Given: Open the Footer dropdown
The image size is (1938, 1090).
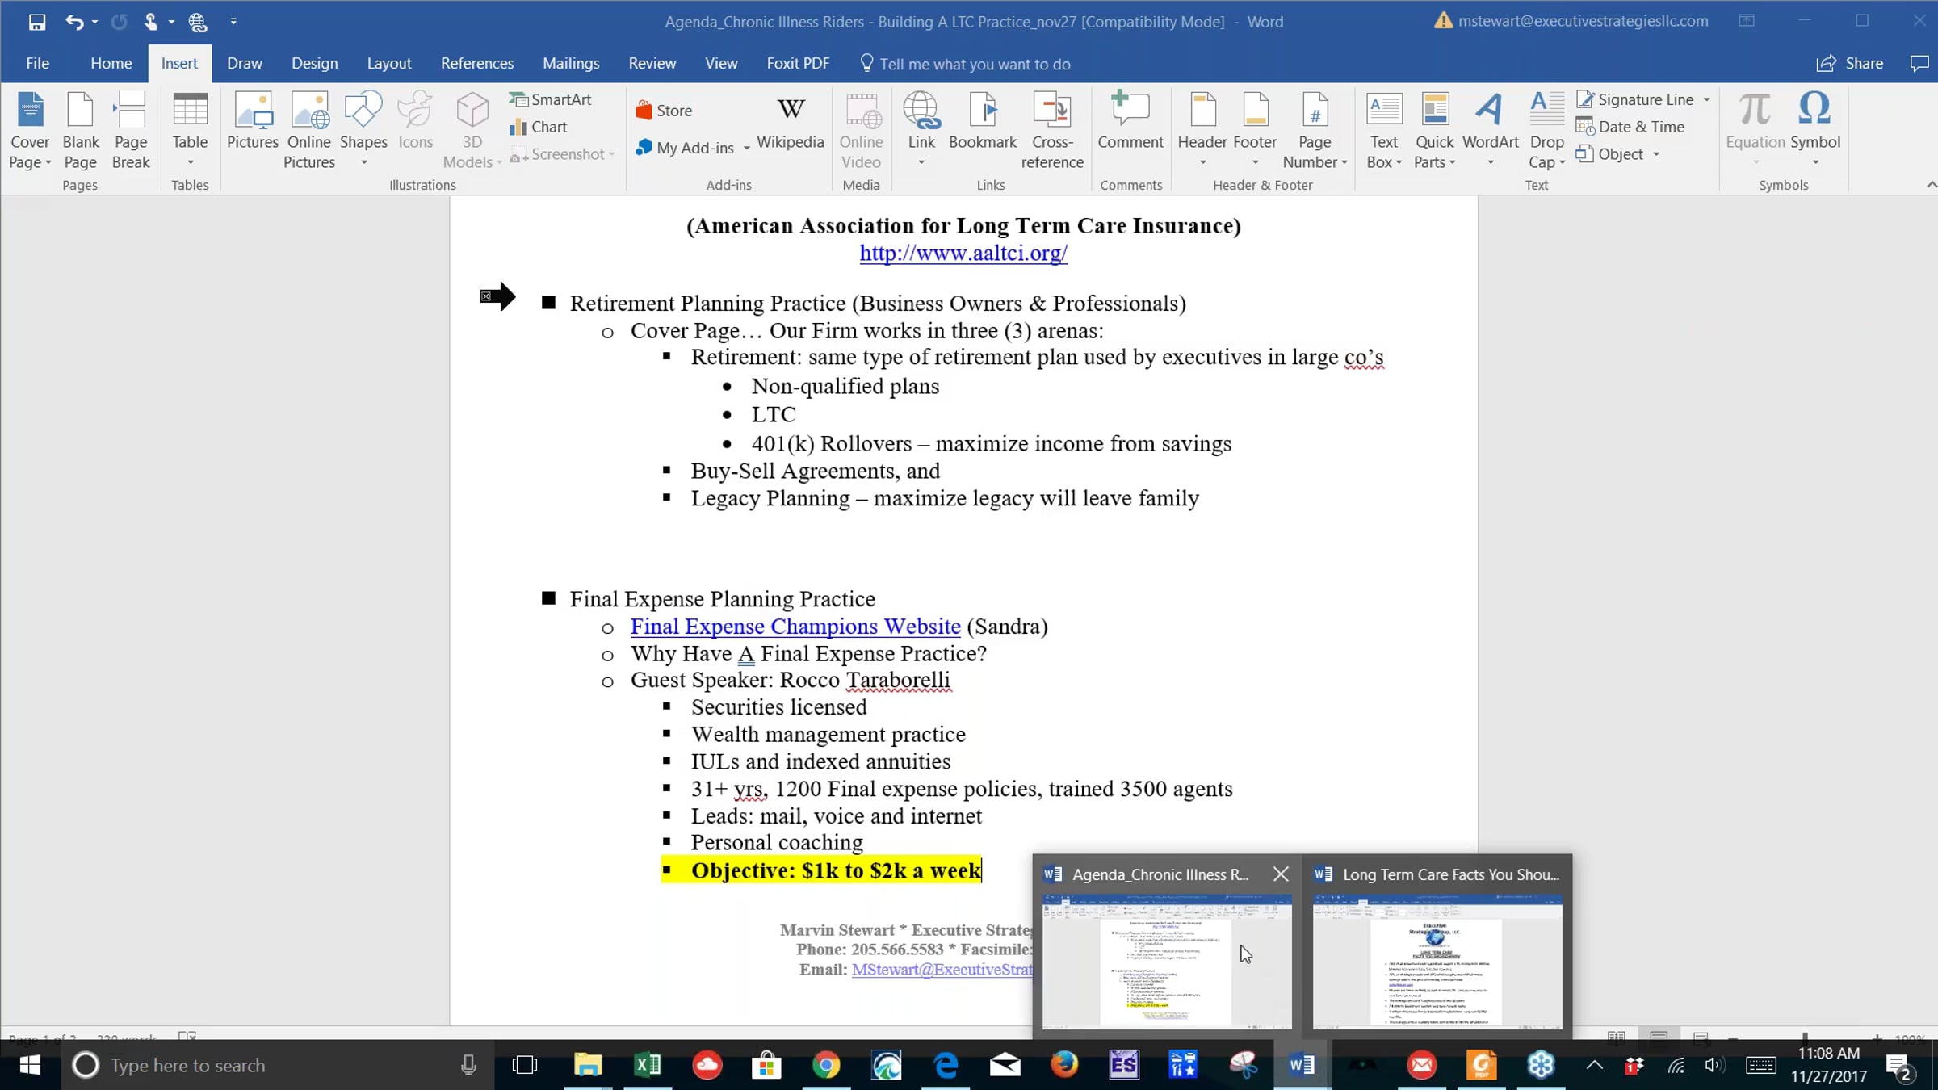Looking at the screenshot, I should coord(1255,131).
